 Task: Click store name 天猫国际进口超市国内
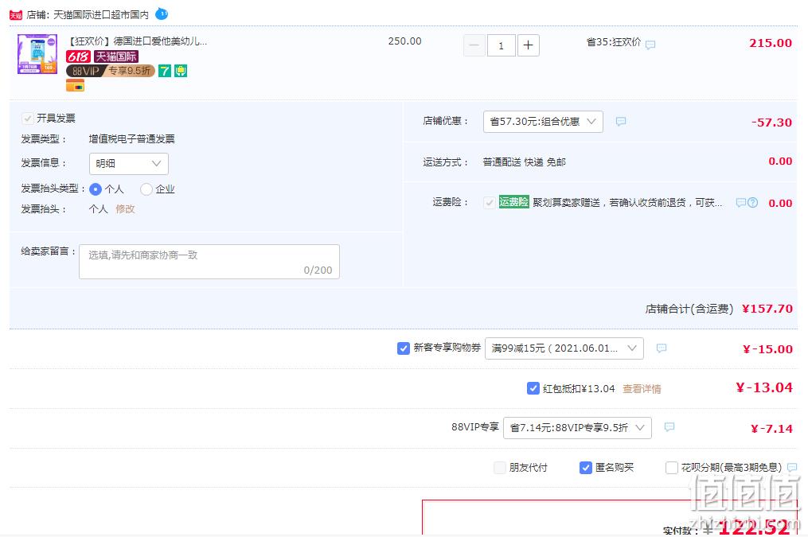[x=101, y=15]
